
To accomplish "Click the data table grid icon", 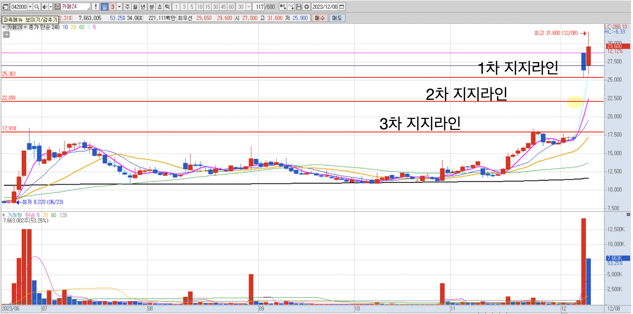I will (x=6, y=35).
